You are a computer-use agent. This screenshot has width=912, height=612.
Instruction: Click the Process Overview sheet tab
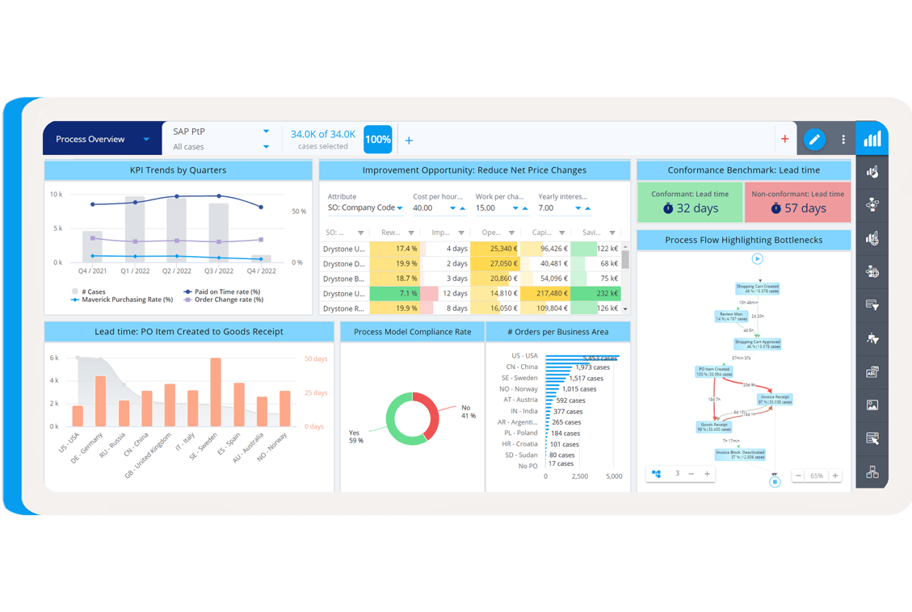click(91, 138)
